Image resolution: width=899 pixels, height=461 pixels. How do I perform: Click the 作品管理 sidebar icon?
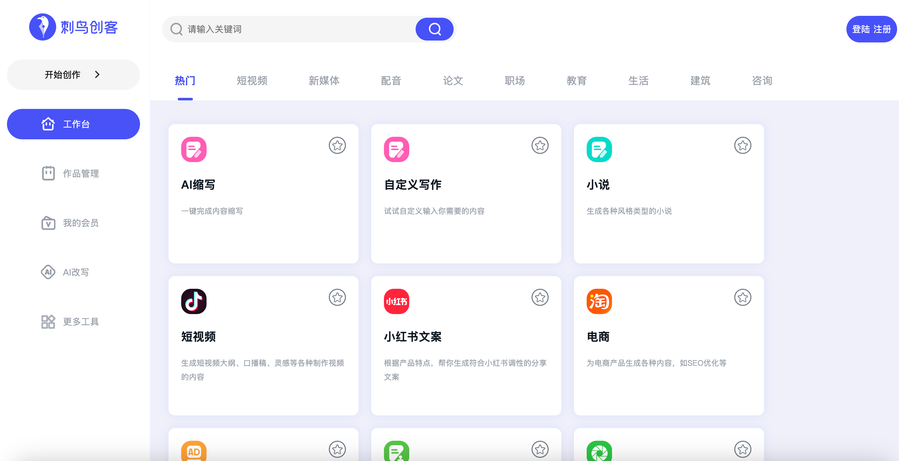click(x=48, y=173)
